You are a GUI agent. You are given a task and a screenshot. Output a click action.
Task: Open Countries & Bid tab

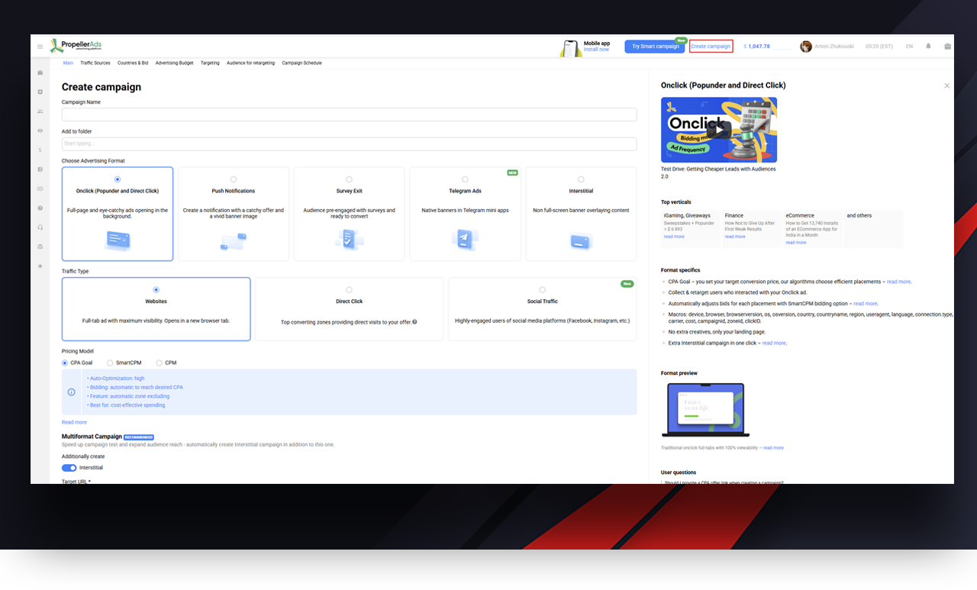coord(133,63)
